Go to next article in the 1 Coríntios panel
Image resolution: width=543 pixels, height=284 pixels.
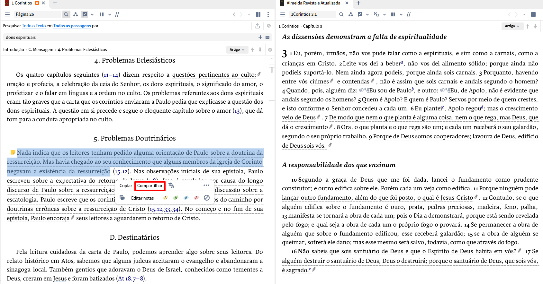260,50
